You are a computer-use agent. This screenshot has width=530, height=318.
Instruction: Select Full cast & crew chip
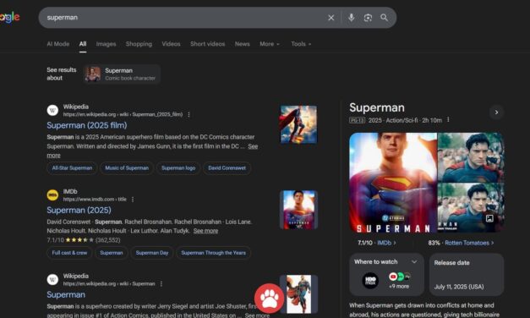69,253
